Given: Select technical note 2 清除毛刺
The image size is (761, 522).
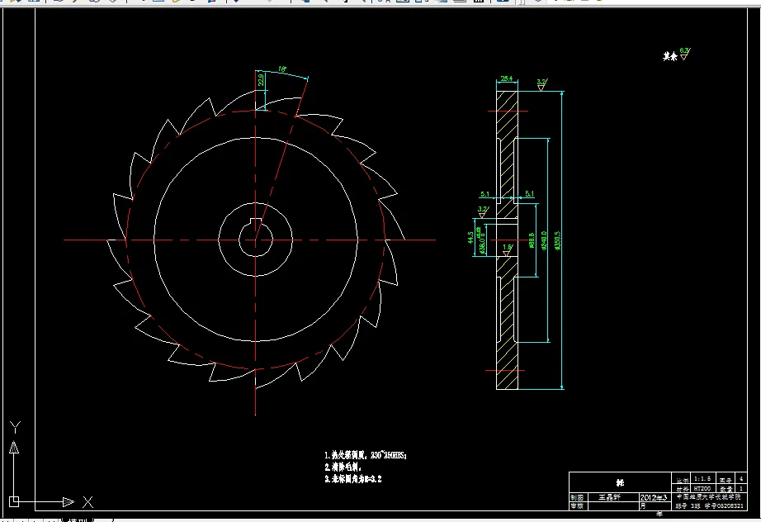Looking at the screenshot, I should pyautogui.click(x=343, y=467).
